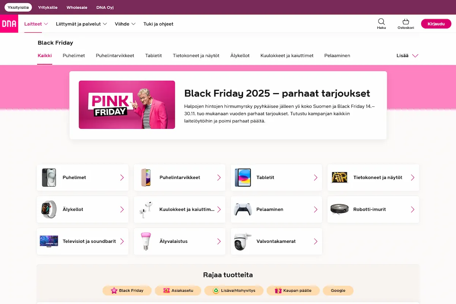Image resolution: width=456 pixels, height=304 pixels.
Task: Click the smartwatch icon for Älykellot
Action: click(49, 209)
